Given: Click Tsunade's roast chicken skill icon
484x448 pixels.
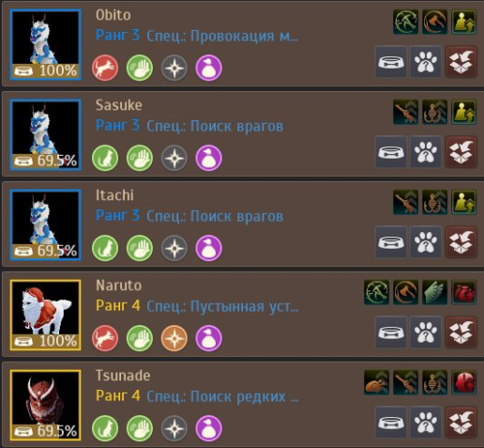Looking at the screenshot, I should [376, 382].
